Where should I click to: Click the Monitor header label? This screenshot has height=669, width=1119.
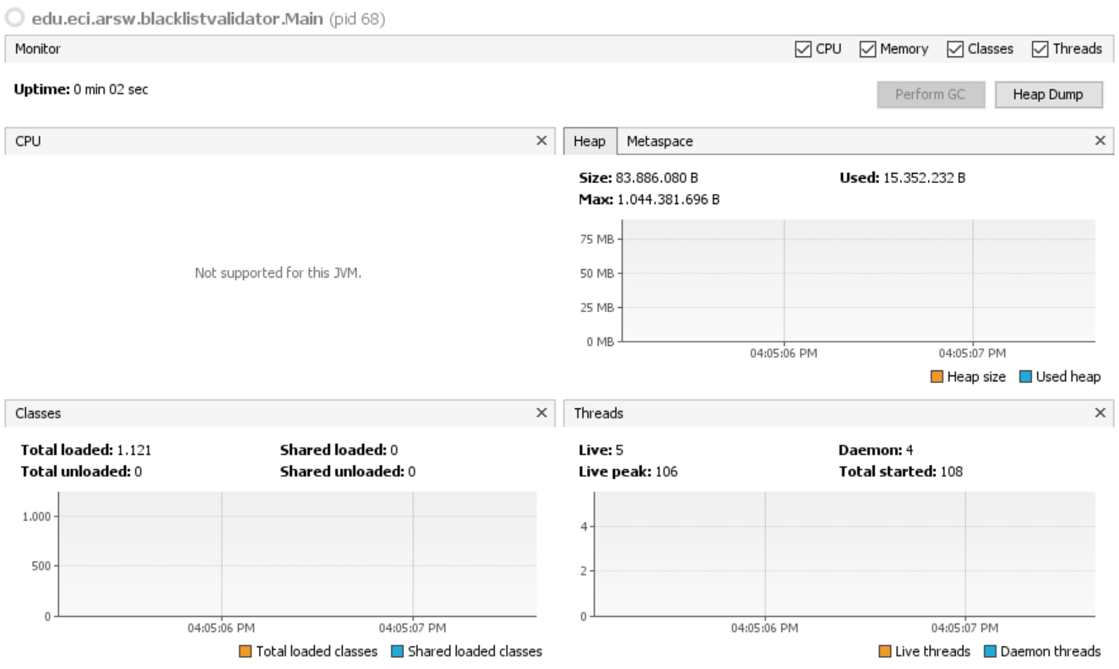coord(38,49)
